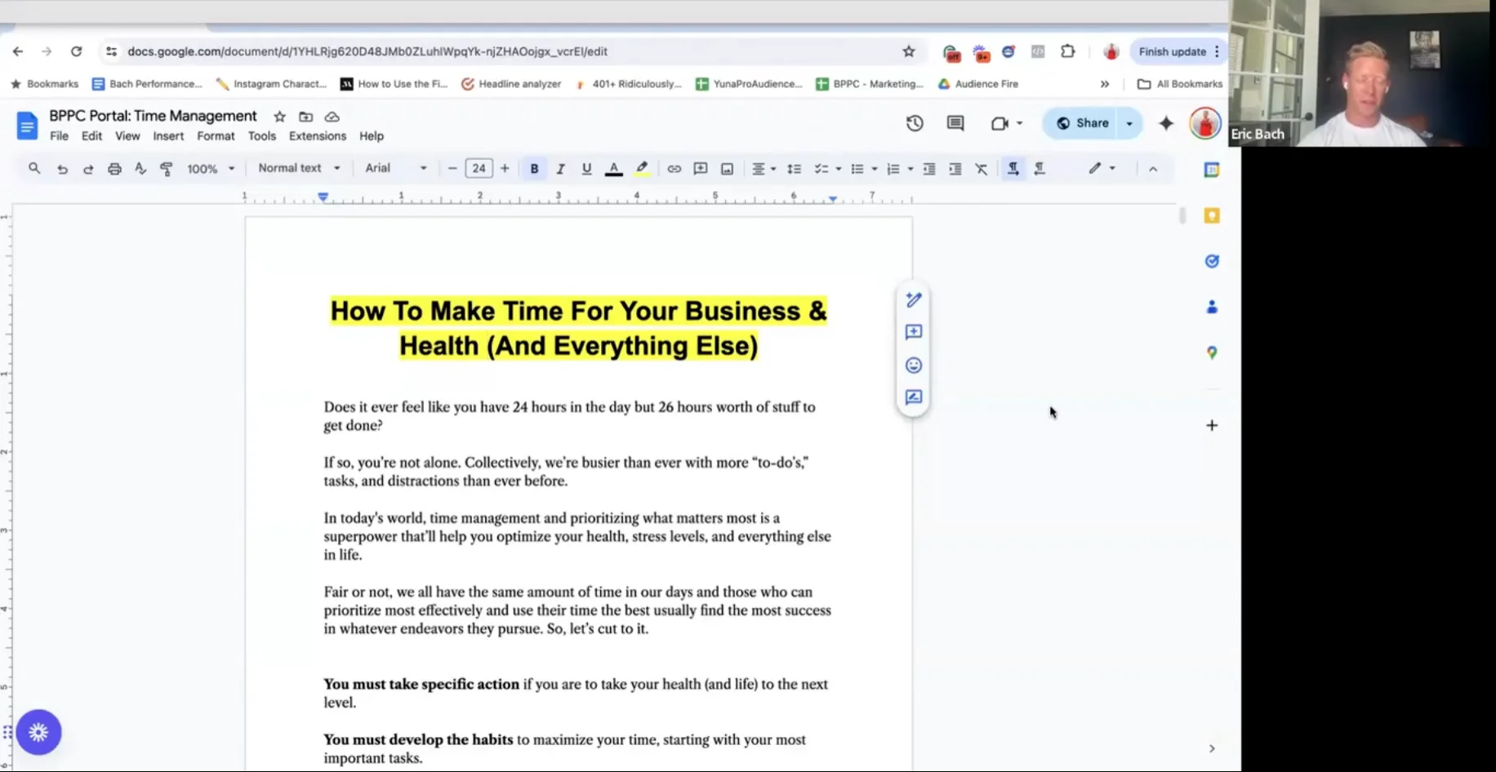Open the File menu
The width and height of the screenshot is (1496, 772).
(59, 136)
